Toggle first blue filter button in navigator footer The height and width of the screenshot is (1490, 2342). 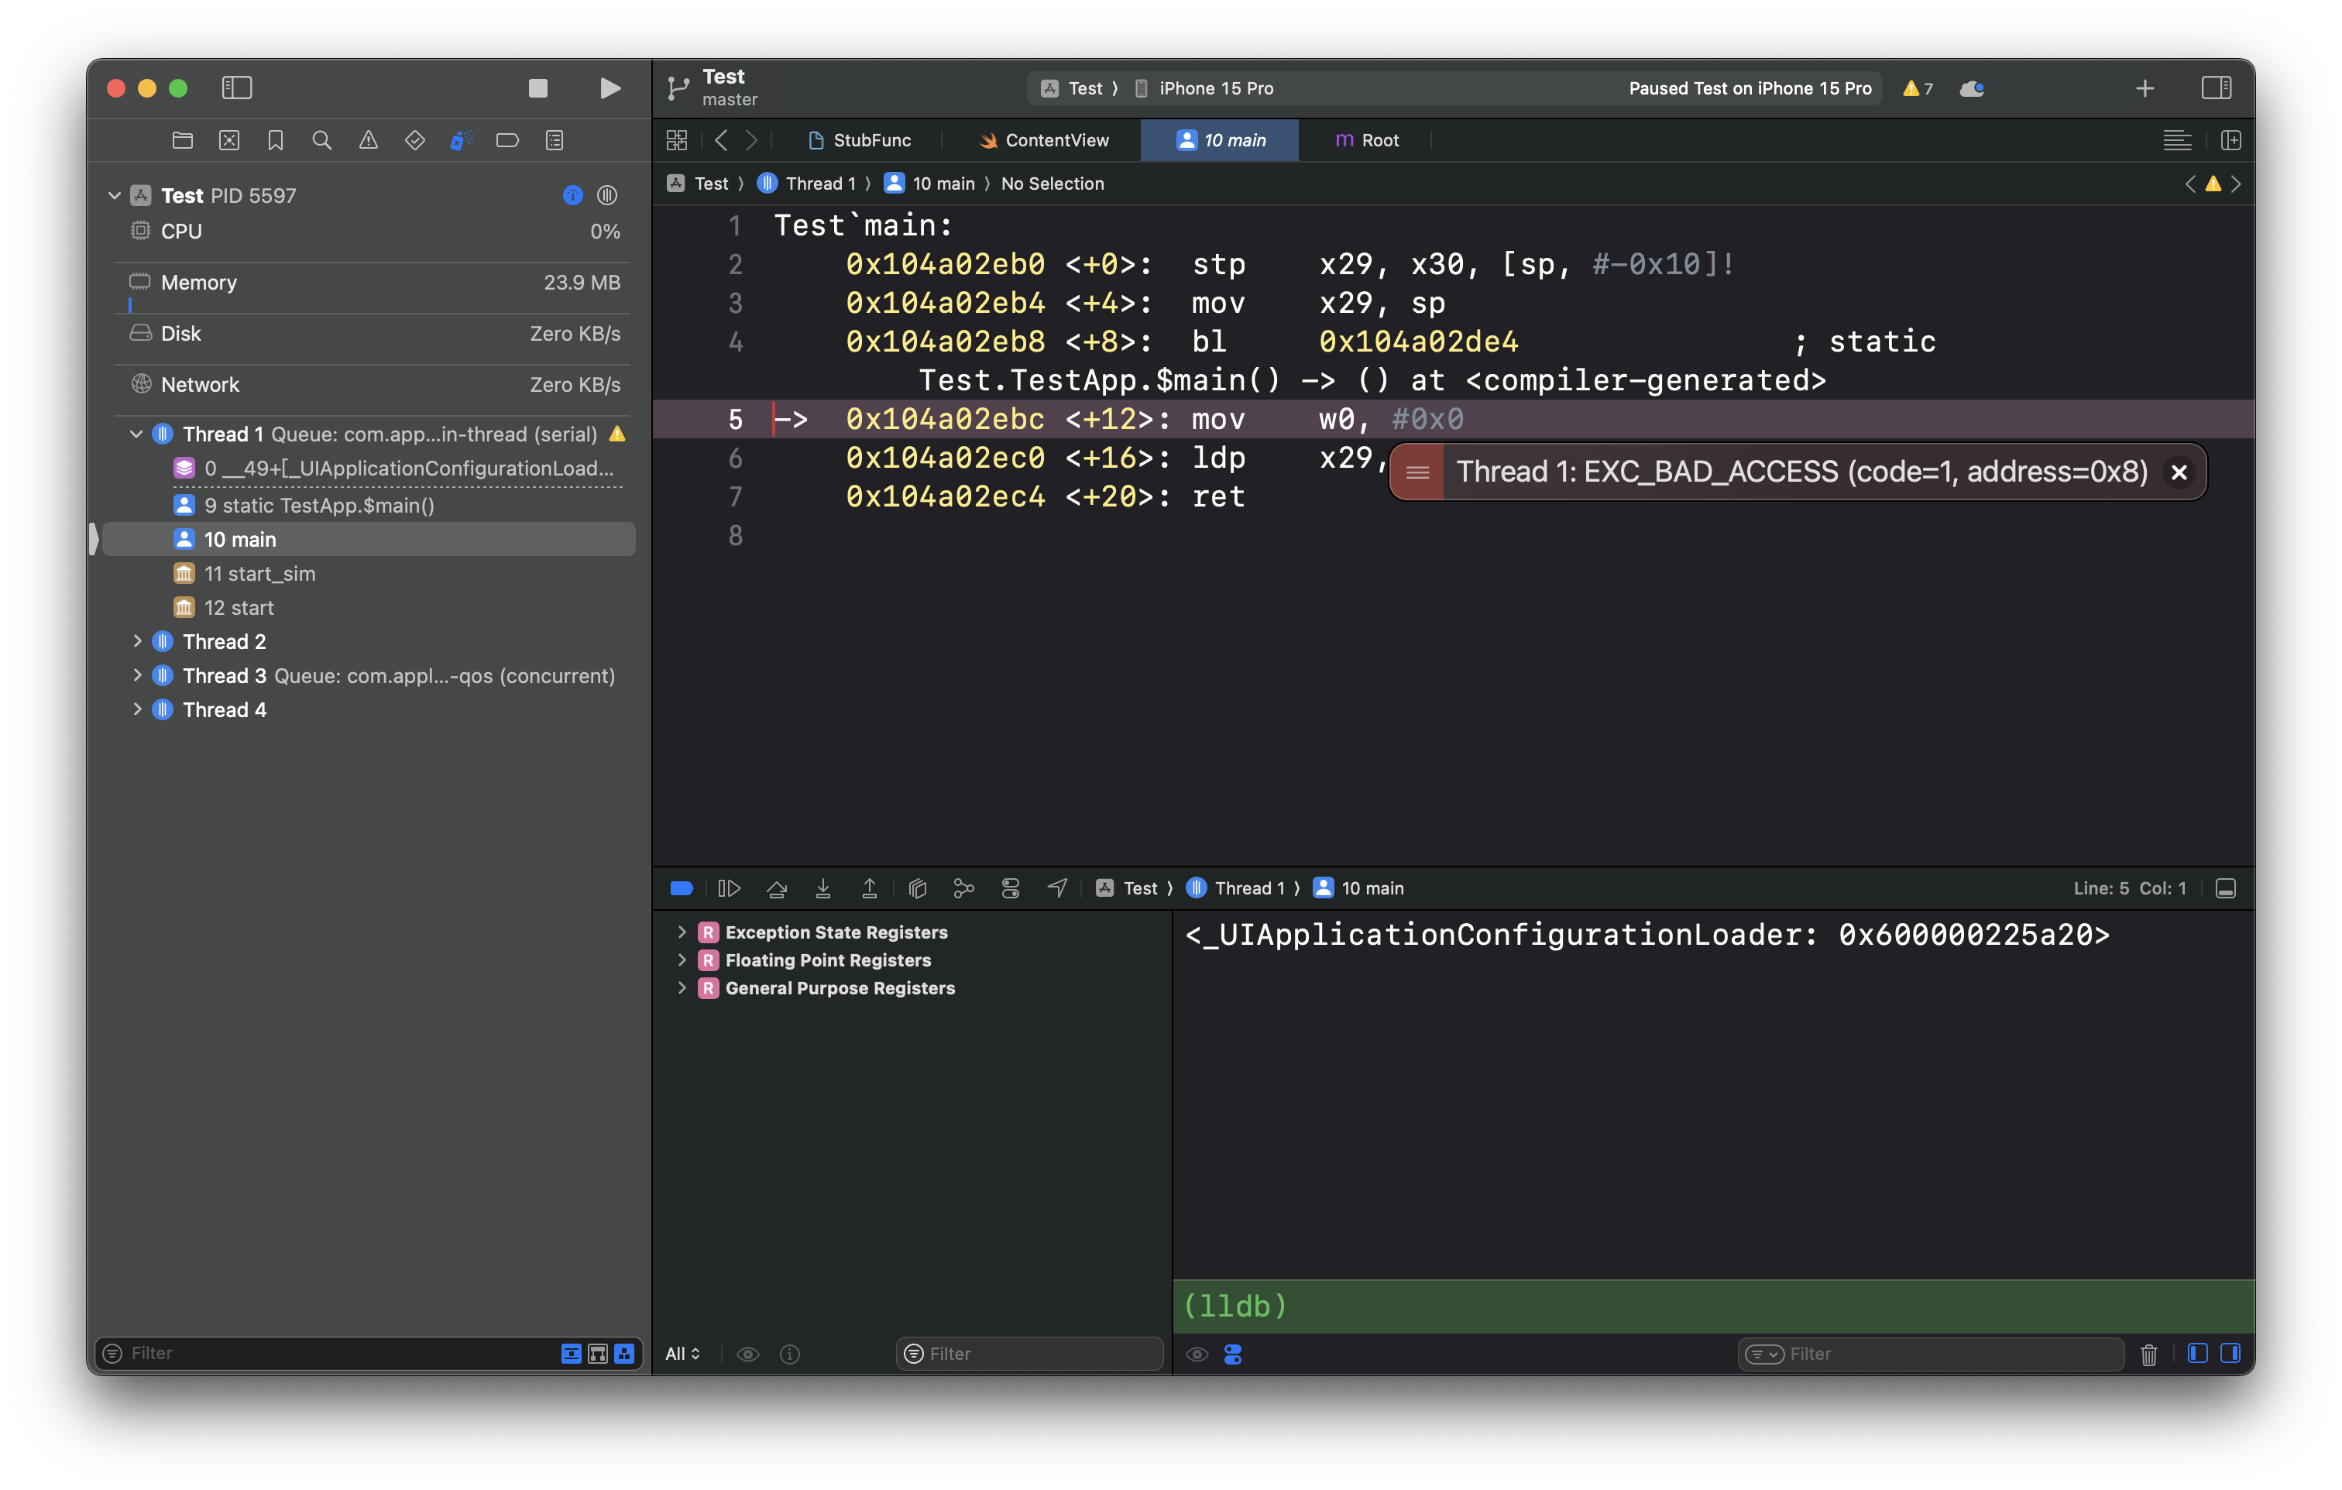coord(571,1353)
